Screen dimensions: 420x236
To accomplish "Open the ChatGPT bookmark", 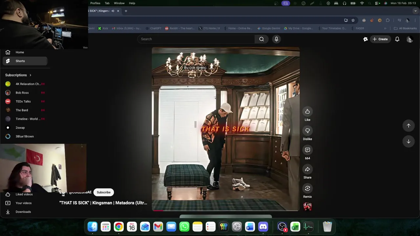I will coord(153,29).
